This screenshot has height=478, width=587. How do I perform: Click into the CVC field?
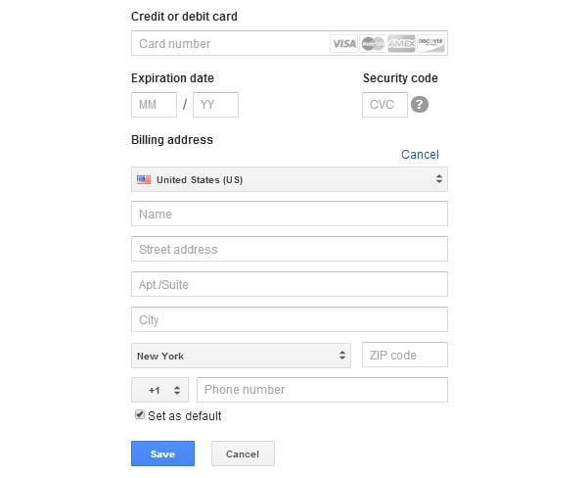point(384,105)
